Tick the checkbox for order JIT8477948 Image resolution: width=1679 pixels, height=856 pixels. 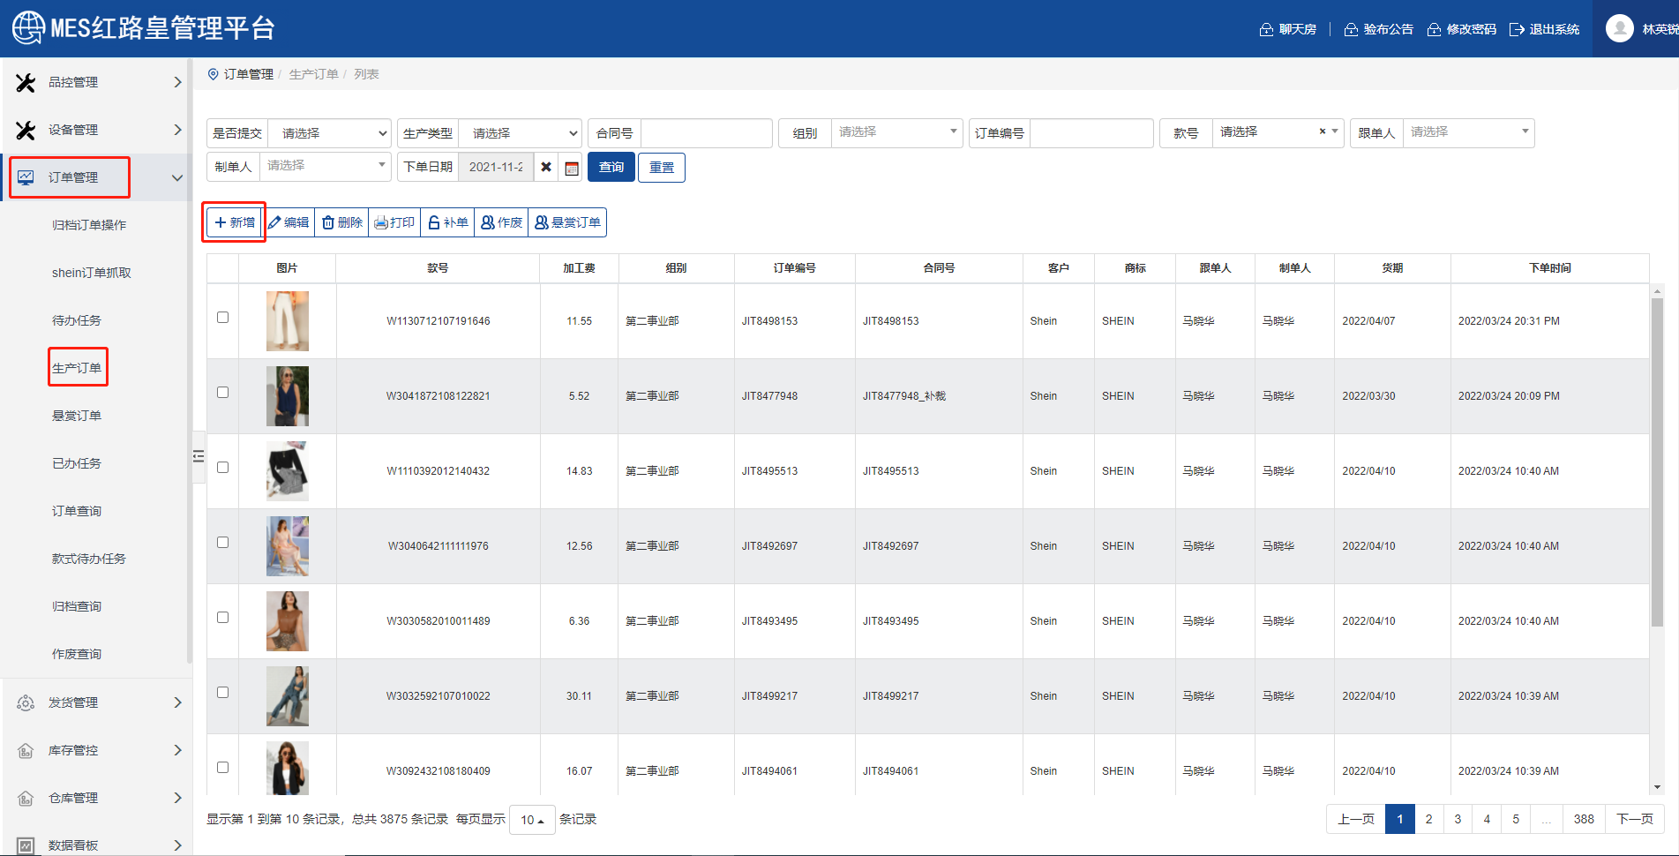click(222, 393)
